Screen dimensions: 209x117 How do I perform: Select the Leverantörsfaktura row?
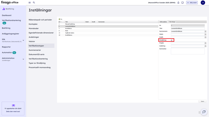[x=108, y=26]
